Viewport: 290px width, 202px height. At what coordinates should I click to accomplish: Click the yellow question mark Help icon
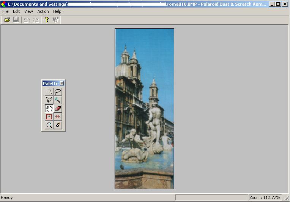click(47, 20)
